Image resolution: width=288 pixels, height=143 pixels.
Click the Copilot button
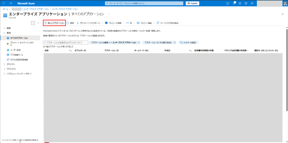[193, 3]
